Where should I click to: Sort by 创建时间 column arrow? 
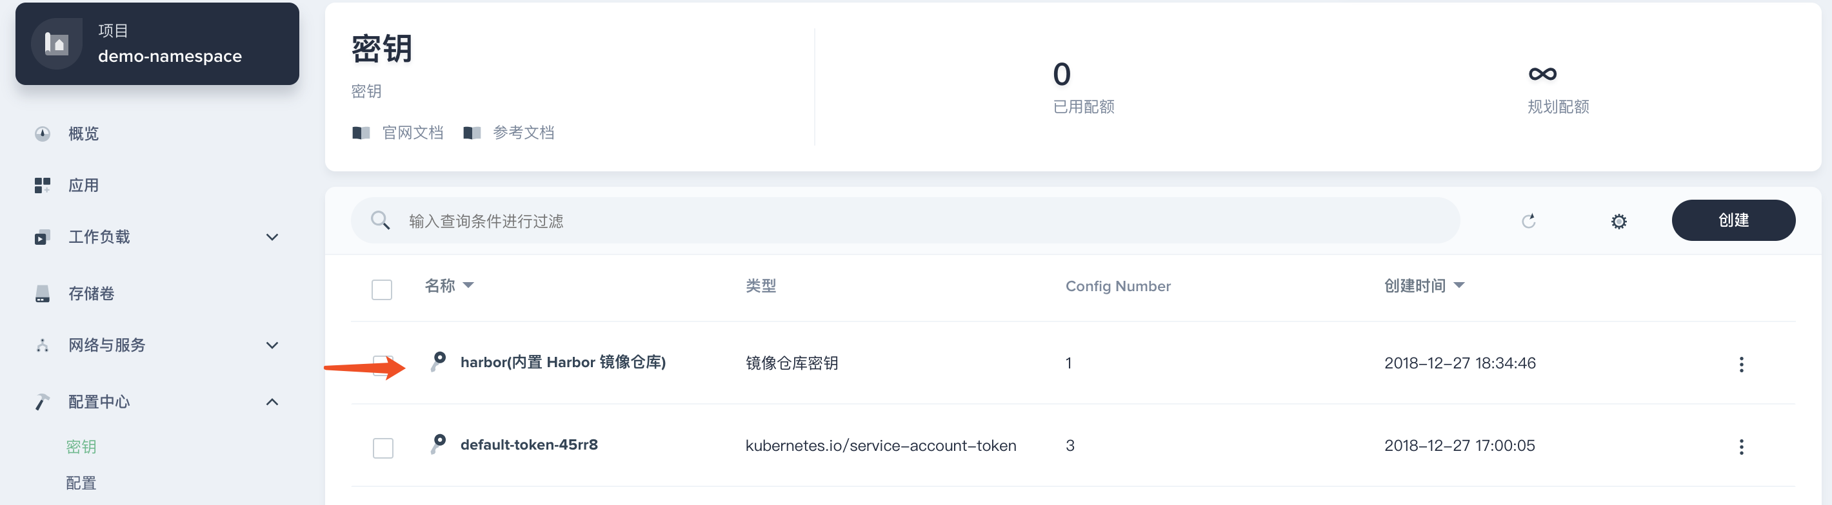coord(1459,285)
